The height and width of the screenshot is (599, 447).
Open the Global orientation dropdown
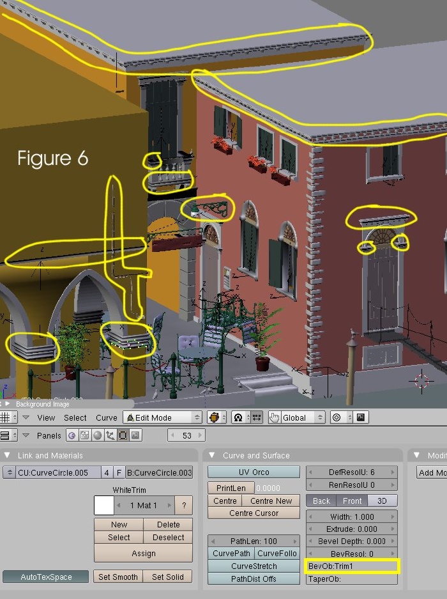tap(303, 417)
